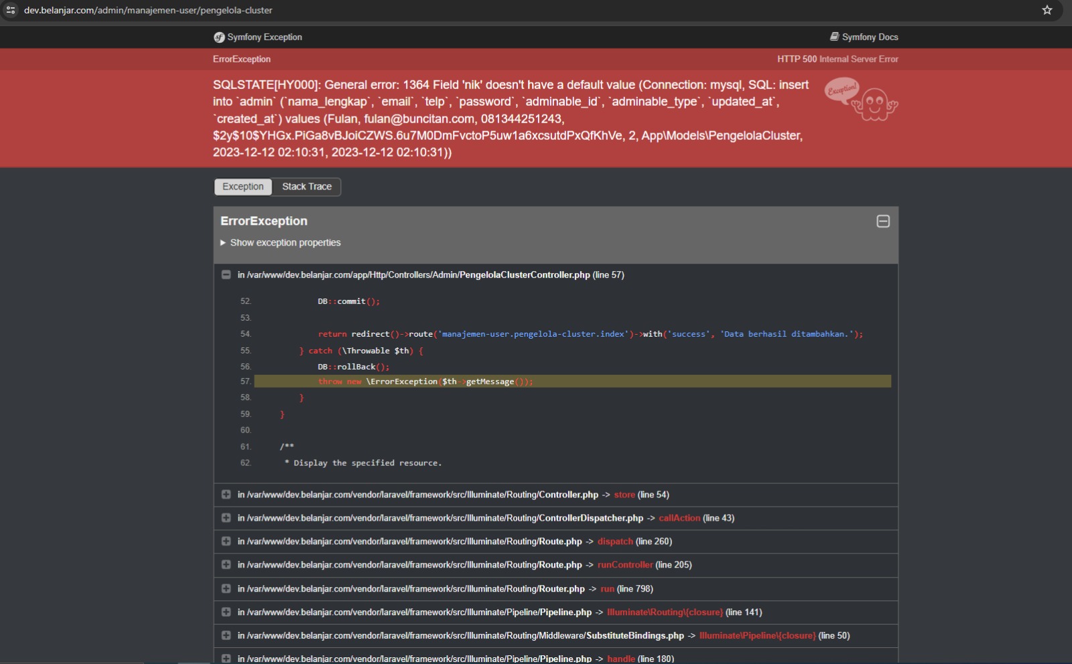Expand the Route.php dispatch trace row
This screenshot has height=664, width=1072.
(226, 542)
